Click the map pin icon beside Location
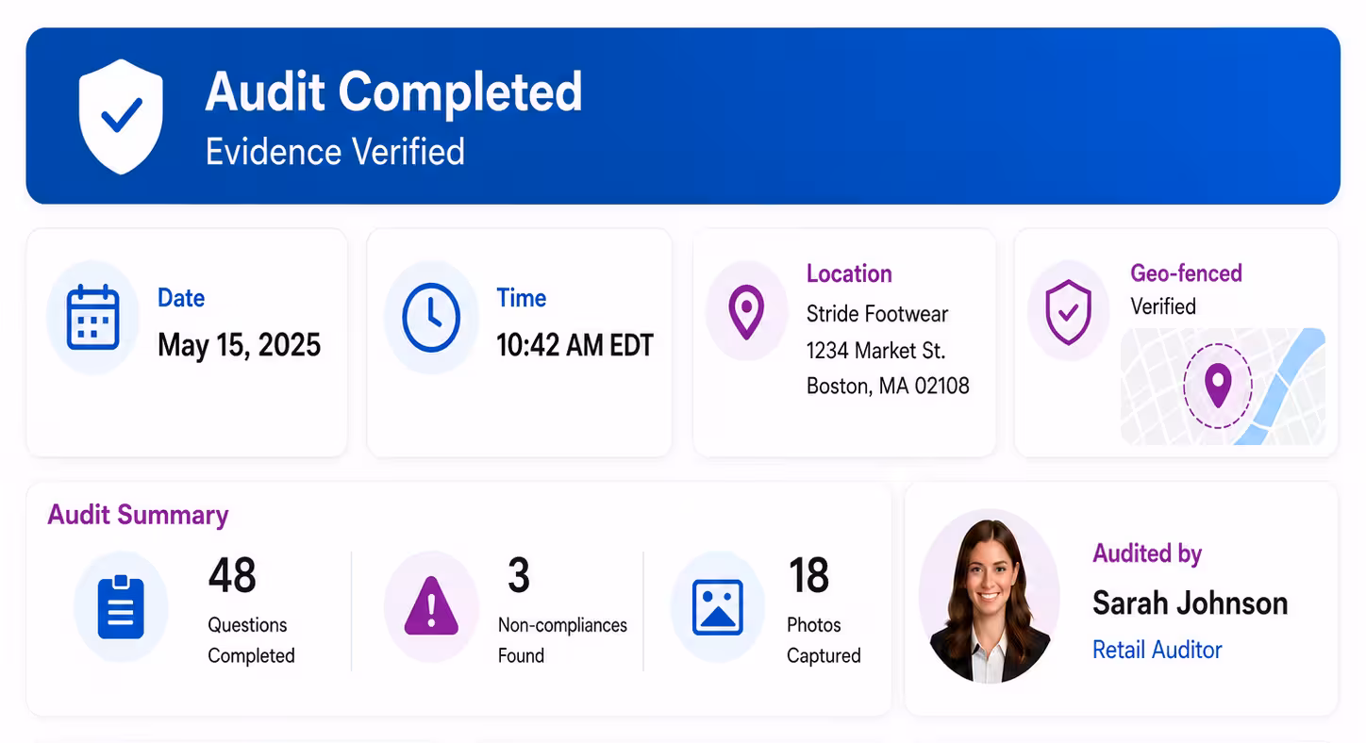Viewport: 1366px width, 743px height. click(746, 313)
